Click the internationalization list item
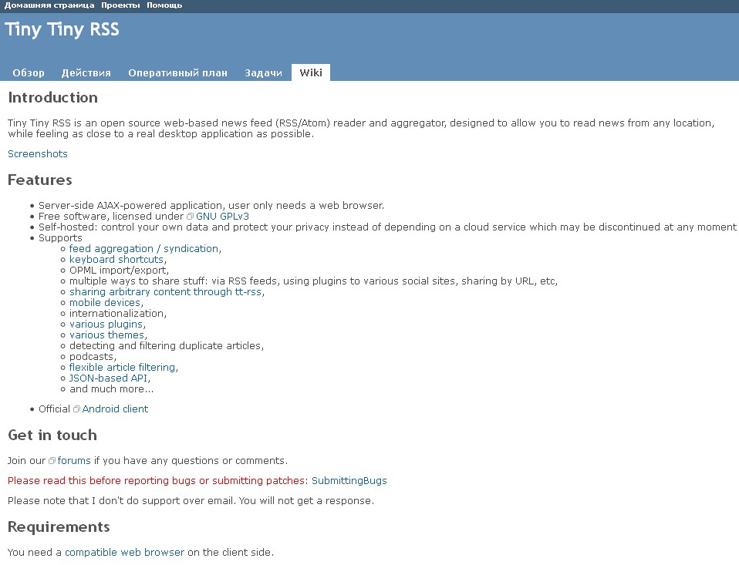 click(118, 314)
